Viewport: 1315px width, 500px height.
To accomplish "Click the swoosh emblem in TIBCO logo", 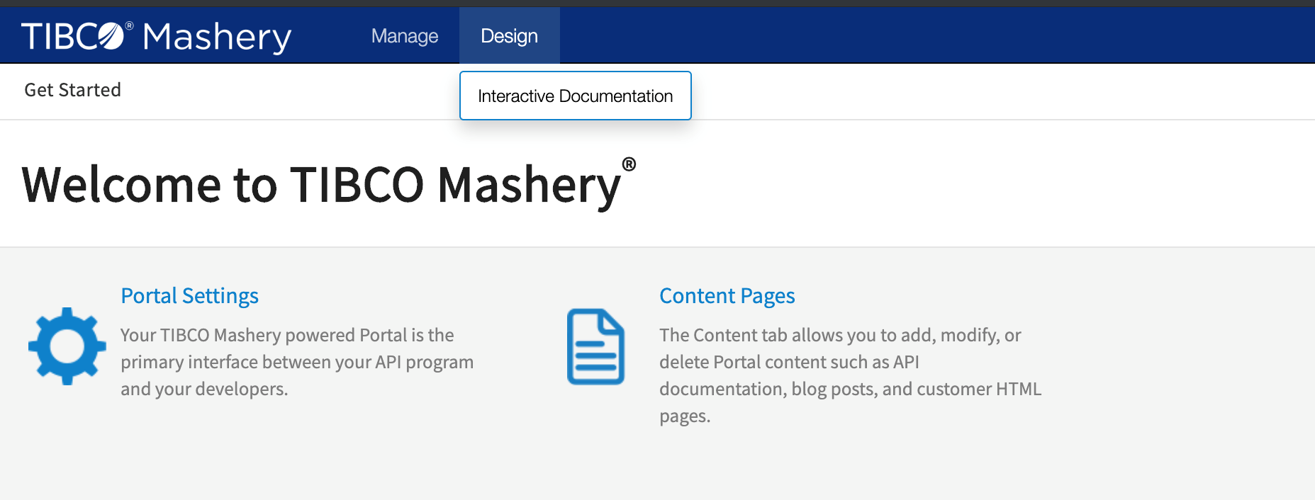I will tap(111, 35).
